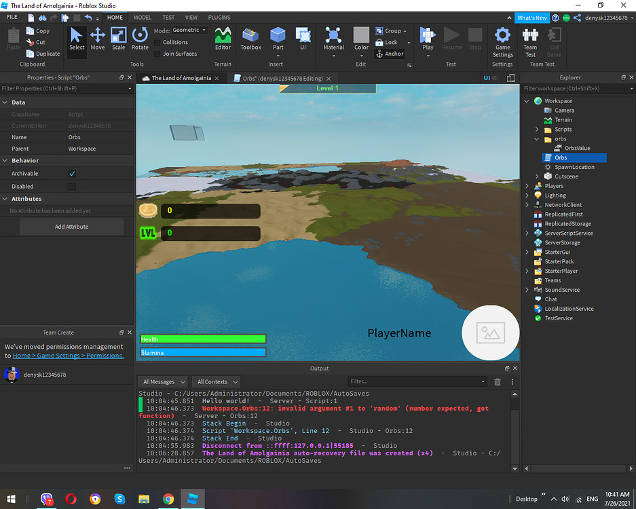
Task: Click the Copy clipboard icon
Action: (30, 31)
